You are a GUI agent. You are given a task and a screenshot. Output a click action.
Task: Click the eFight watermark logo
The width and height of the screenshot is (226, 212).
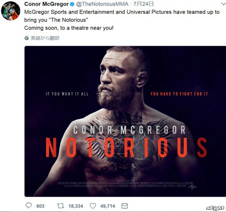click(215, 208)
